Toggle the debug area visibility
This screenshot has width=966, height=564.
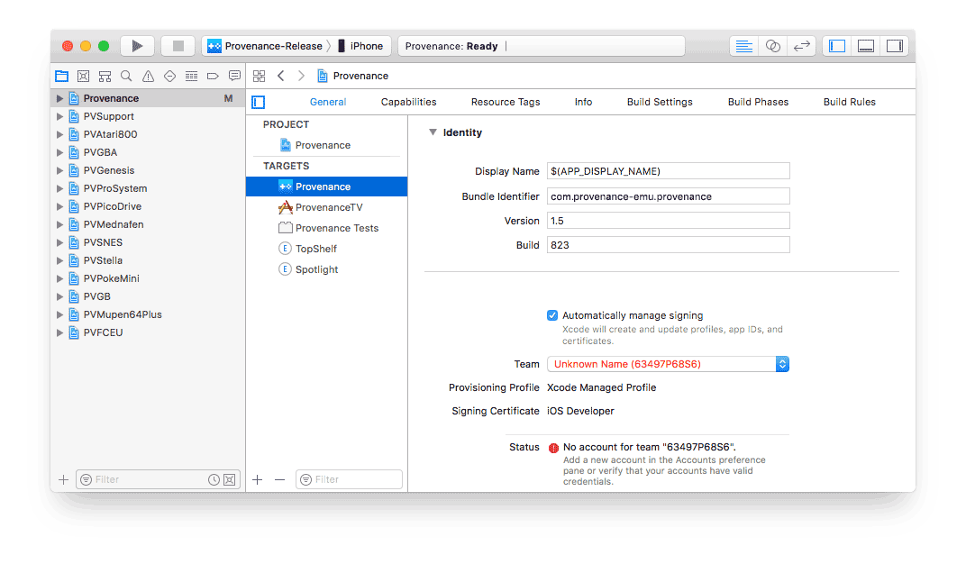pyautogui.click(x=866, y=46)
